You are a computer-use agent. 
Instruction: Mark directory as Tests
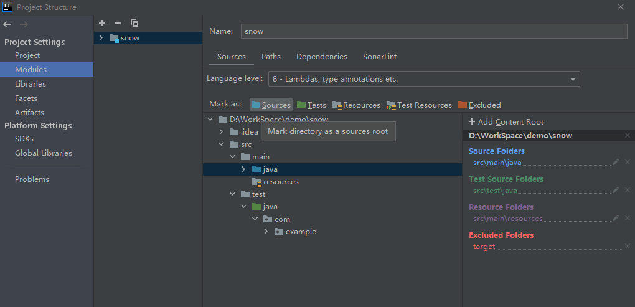coord(311,105)
